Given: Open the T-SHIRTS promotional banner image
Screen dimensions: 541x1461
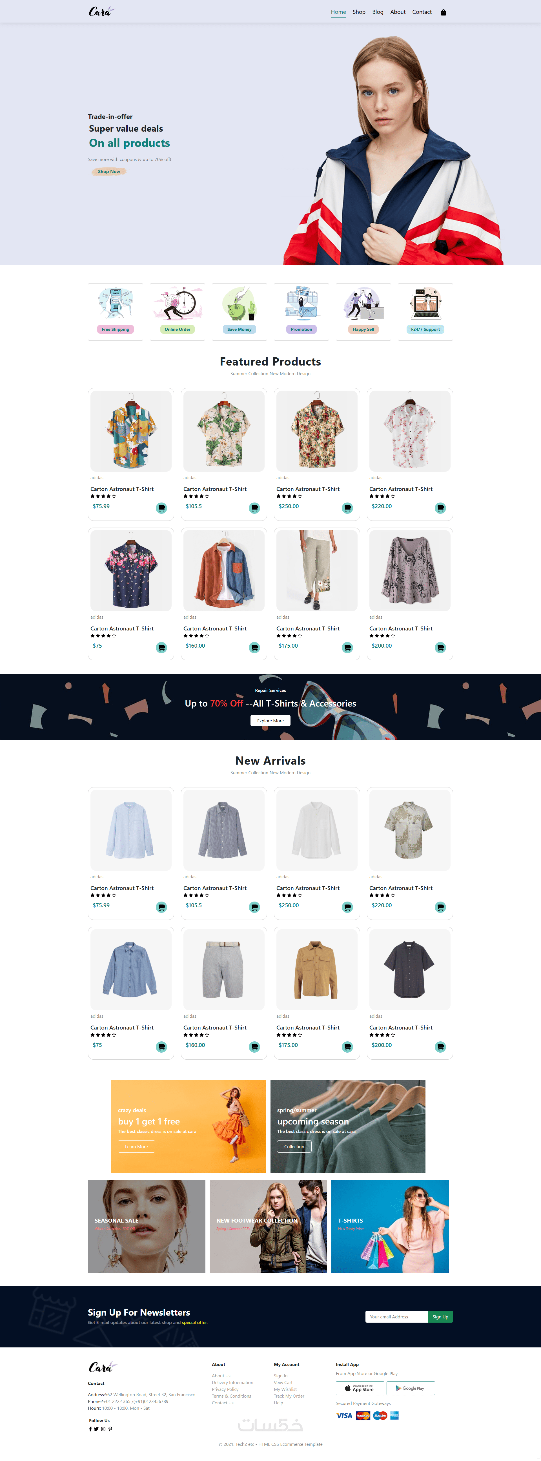Looking at the screenshot, I should pyautogui.click(x=390, y=1226).
